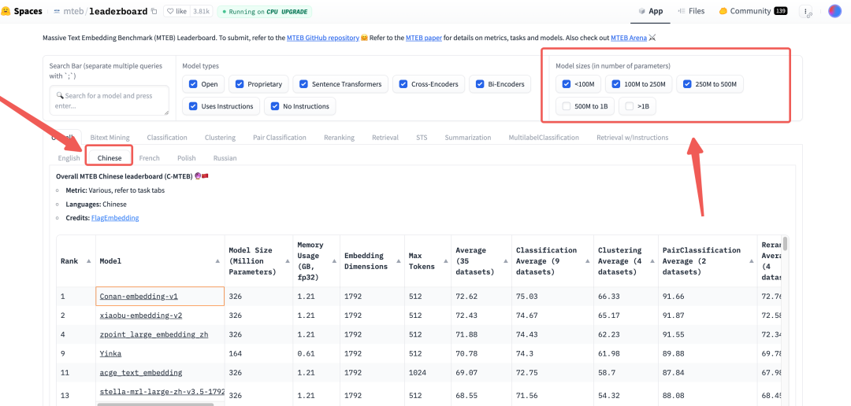Switch to the Retrieval tab

tap(385, 138)
